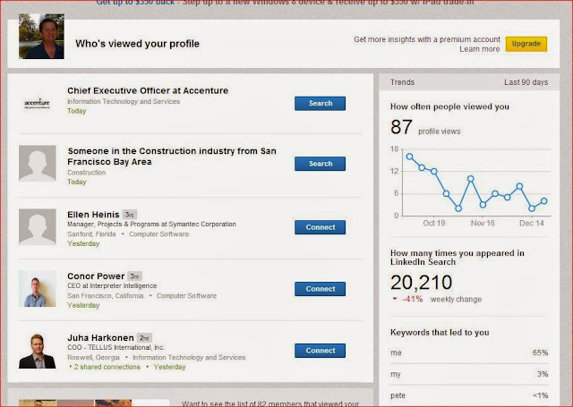573x407 pixels.
Task: Open Conor Power profile name
Action: (96, 276)
